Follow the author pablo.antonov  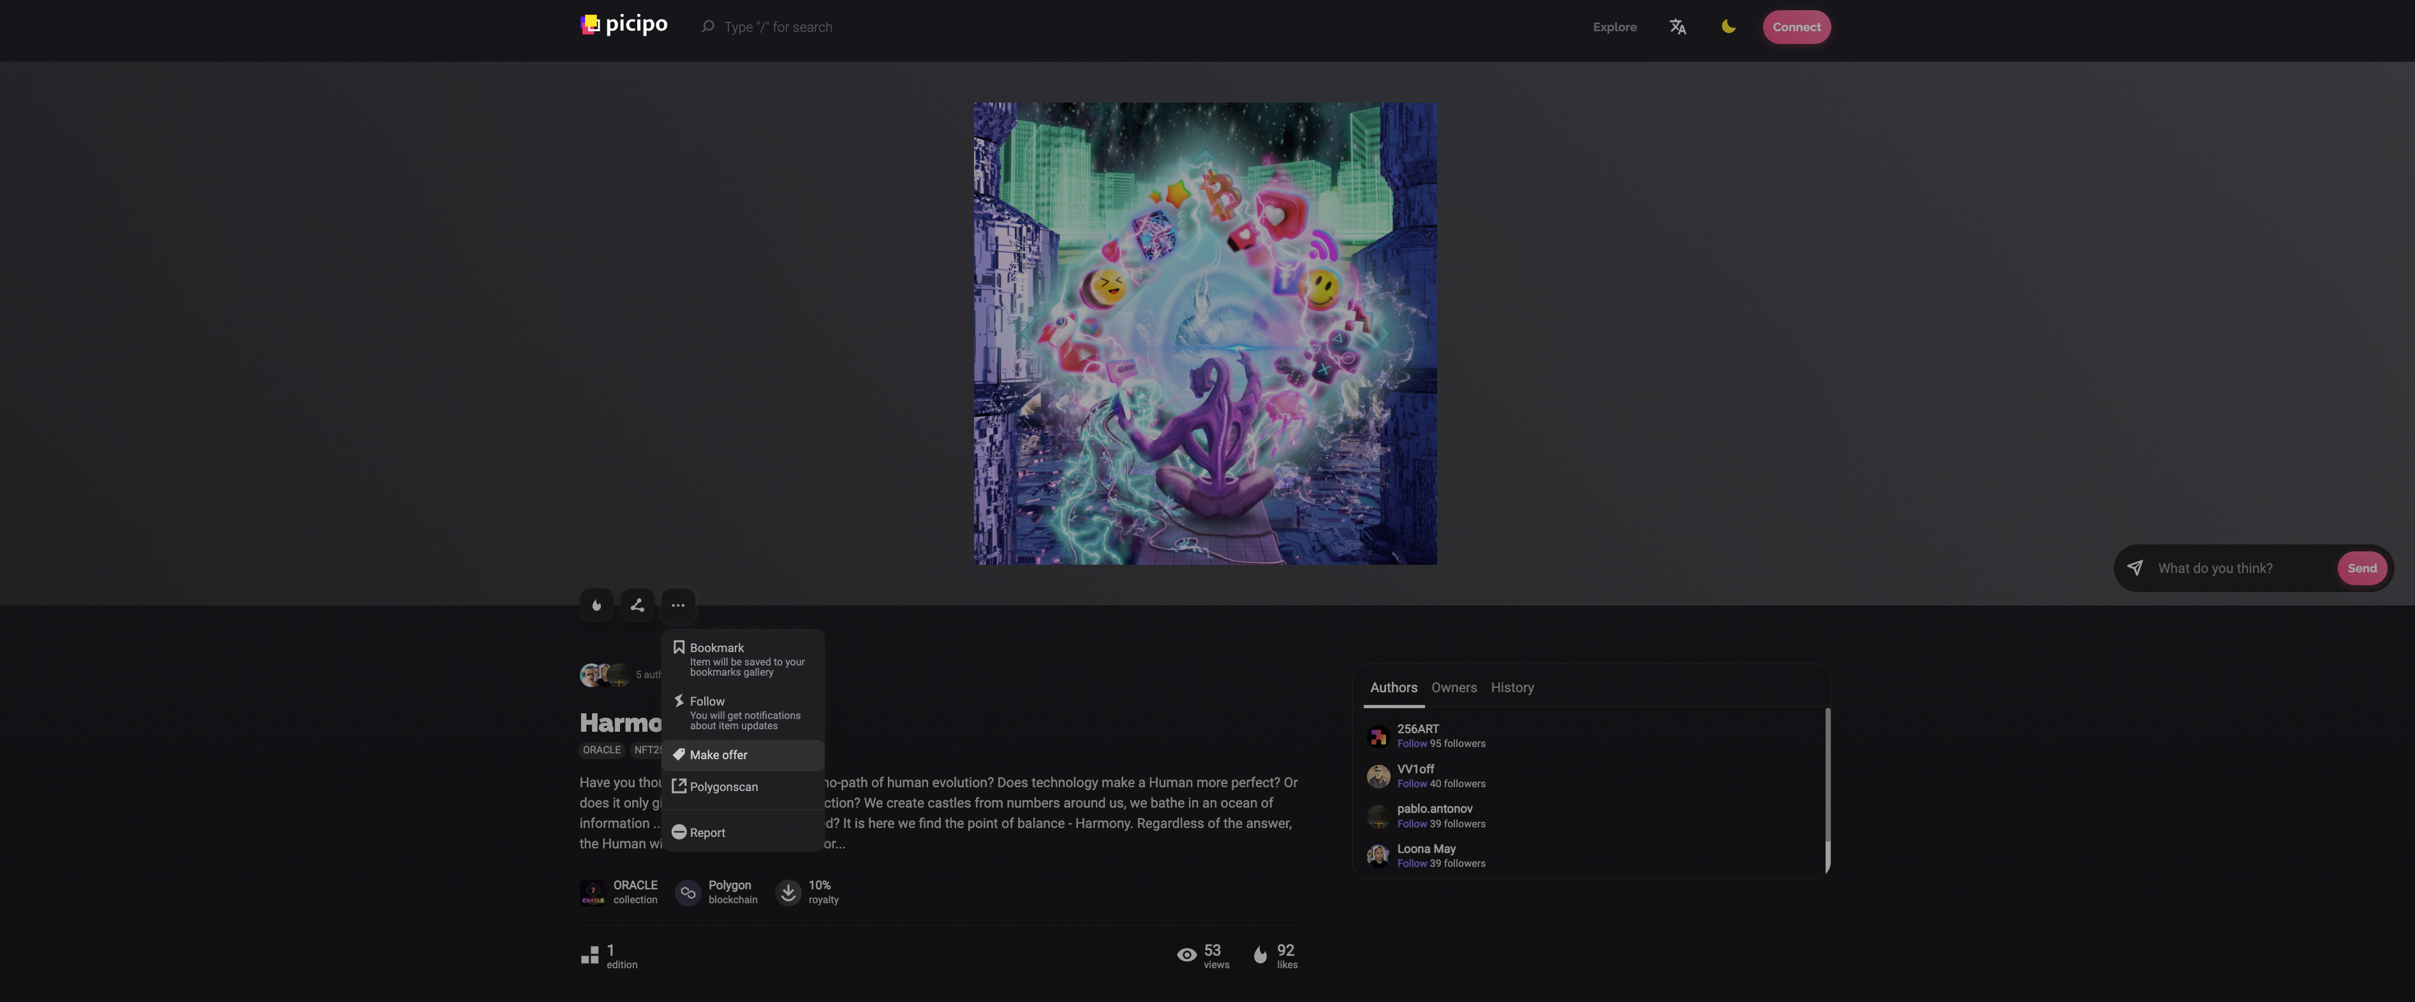click(1412, 824)
